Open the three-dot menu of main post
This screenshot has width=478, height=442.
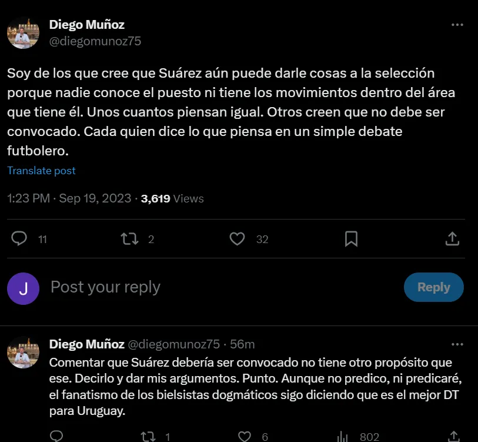[457, 25]
